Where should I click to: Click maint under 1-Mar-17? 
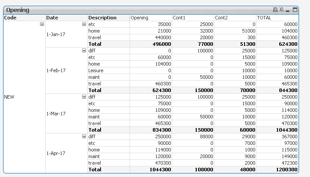coord(108,117)
